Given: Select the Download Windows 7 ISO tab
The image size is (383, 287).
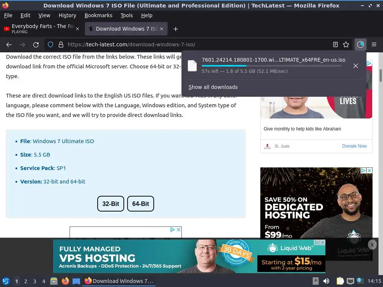Looking at the screenshot, I should (126, 29).
